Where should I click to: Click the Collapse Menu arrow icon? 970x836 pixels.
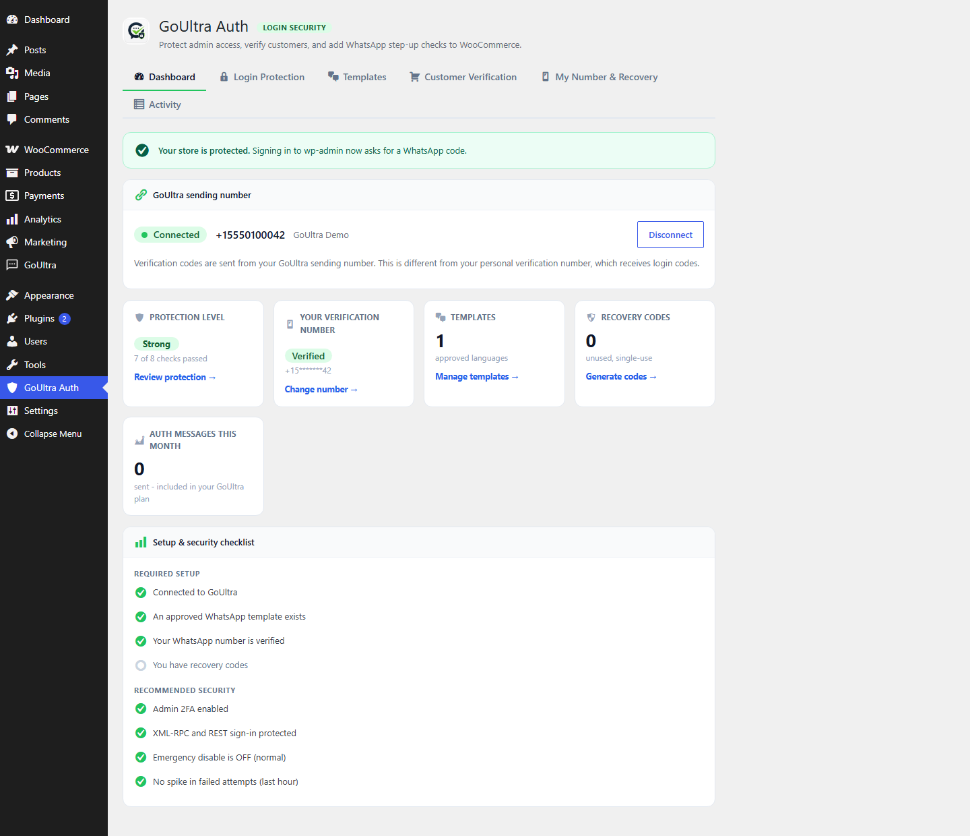pyautogui.click(x=12, y=434)
